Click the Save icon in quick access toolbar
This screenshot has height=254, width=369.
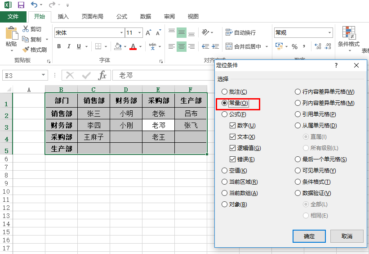pyautogui.click(x=21, y=5)
